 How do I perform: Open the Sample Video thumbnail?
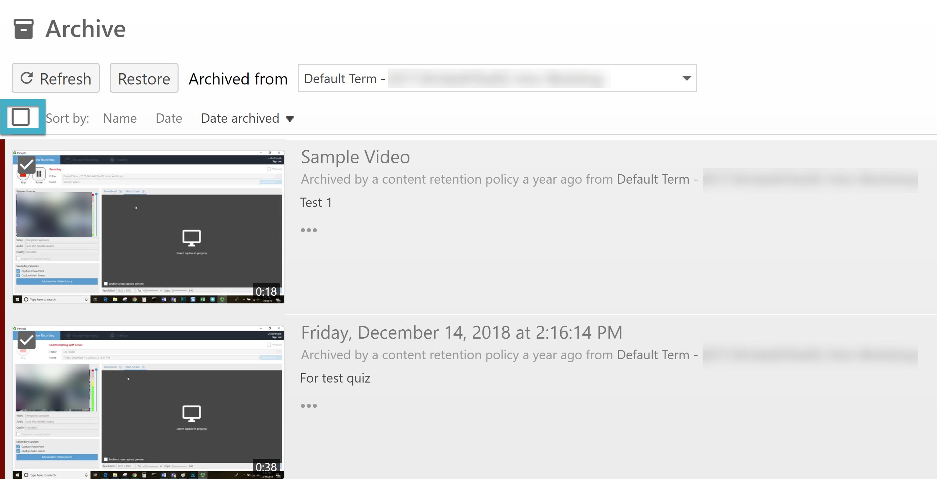(x=148, y=227)
